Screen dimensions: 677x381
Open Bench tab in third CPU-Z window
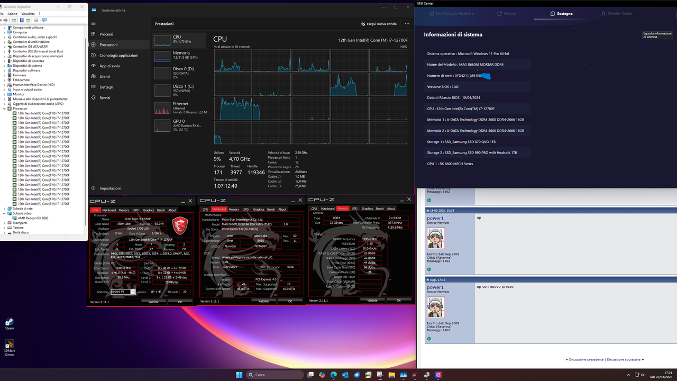[x=380, y=208]
